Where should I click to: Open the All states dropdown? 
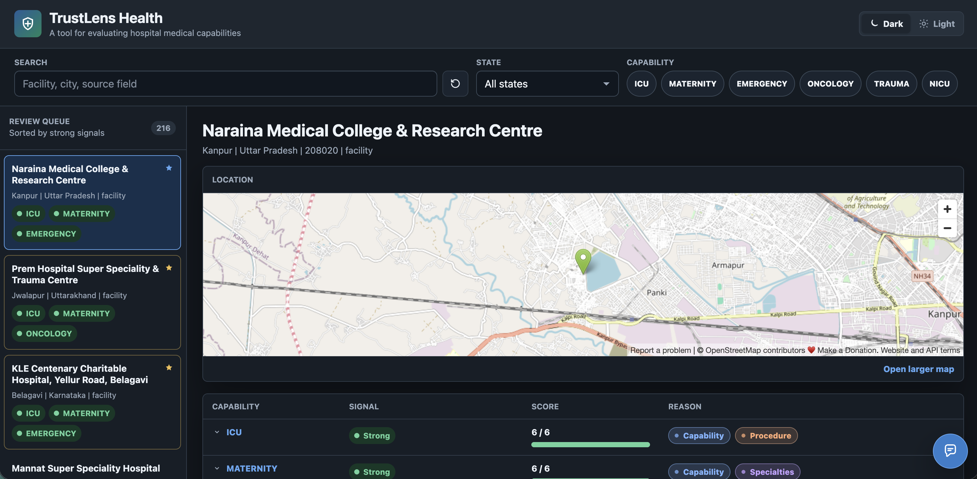547,83
